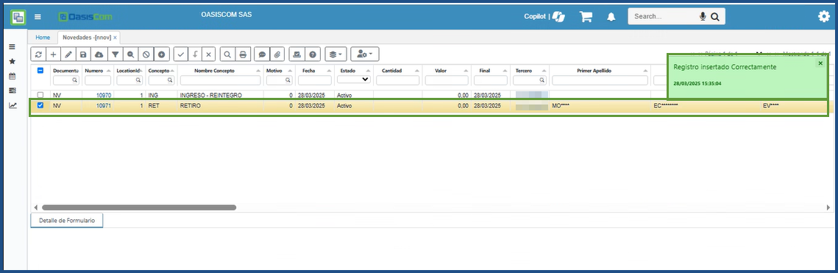The height and width of the screenshot is (273, 838).
Task: Open the Estado filter dropdown
Action: [x=353, y=79]
